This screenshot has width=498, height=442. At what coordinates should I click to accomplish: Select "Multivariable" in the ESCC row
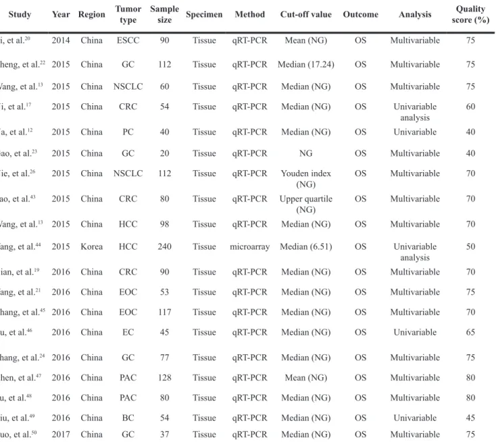point(415,40)
